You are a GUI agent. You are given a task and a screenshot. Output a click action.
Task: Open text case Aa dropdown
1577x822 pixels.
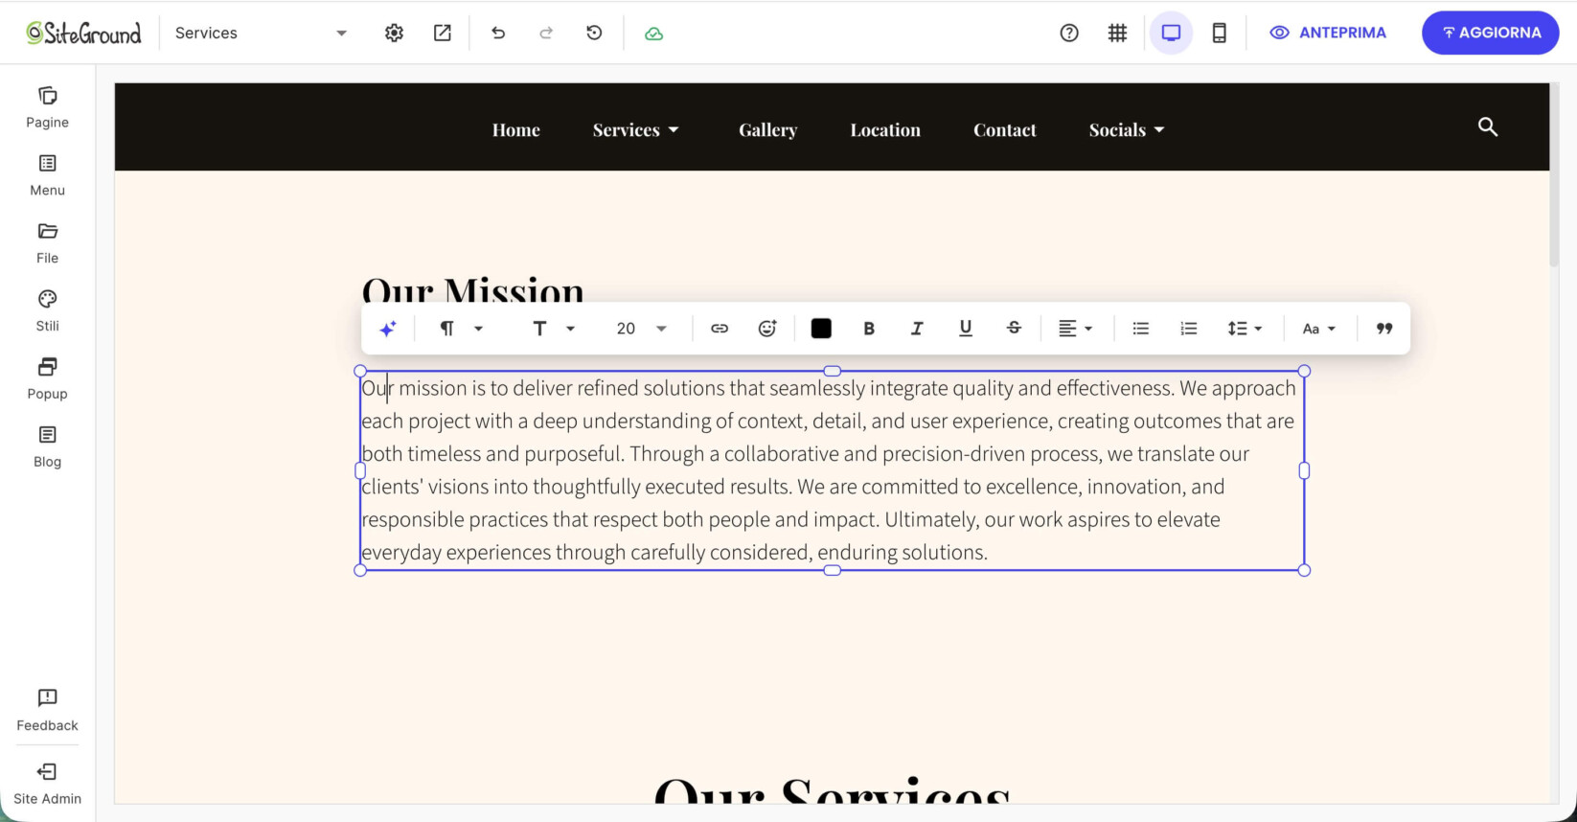1318,329
